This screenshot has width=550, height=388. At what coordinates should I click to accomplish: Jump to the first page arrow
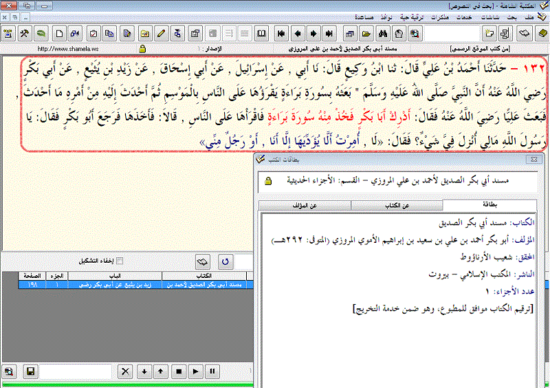(281, 33)
